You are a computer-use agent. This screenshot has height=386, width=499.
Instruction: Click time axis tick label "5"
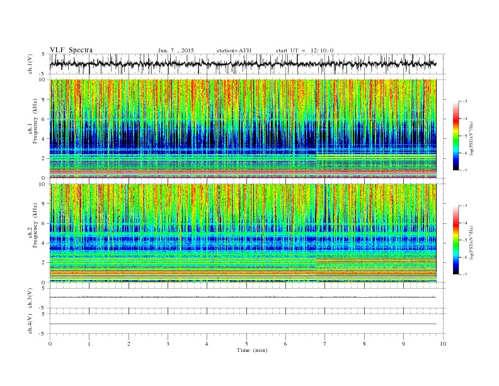coord(246,344)
